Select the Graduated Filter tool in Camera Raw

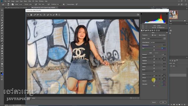tap(56, 15)
